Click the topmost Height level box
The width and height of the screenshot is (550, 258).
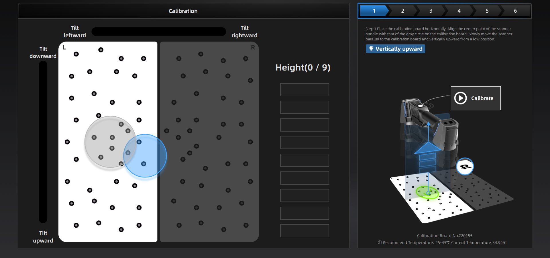[304, 90]
